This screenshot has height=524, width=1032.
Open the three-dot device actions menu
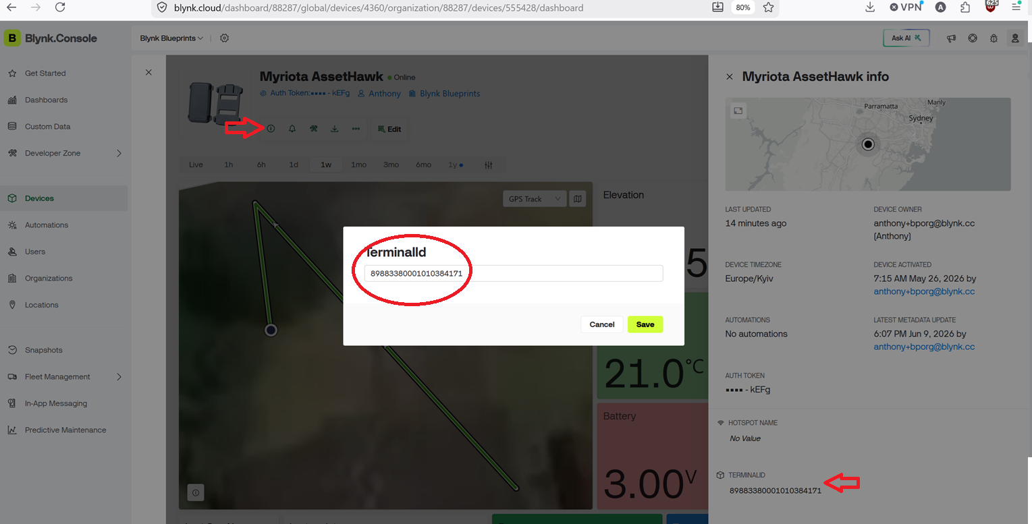pyautogui.click(x=356, y=129)
